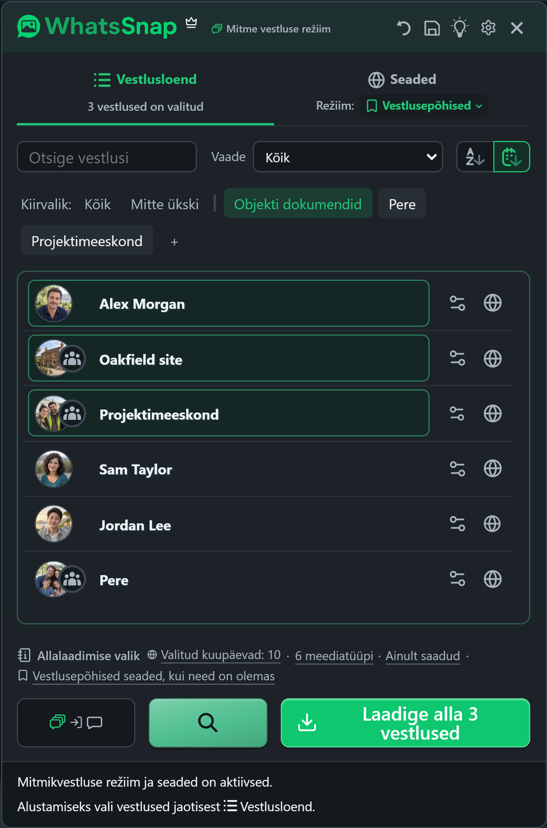Image resolution: width=547 pixels, height=828 pixels.
Task: Switch to the Vestlusloend tab
Action: point(145,79)
